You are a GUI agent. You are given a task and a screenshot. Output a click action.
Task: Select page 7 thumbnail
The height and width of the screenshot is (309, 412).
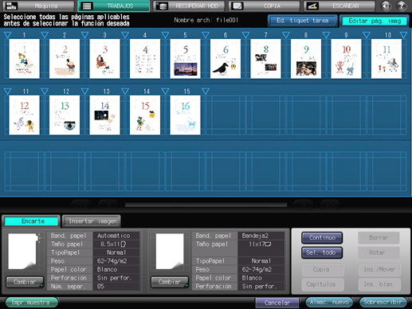[x=265, y=59]
